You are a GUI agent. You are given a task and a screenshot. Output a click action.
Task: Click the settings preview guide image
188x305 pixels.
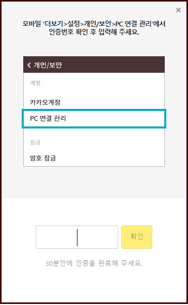94,111
